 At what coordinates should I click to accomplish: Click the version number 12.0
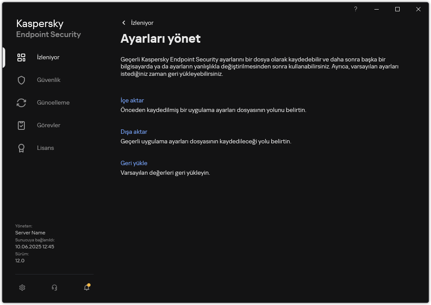pyautogui.click(x=19, y=260)
